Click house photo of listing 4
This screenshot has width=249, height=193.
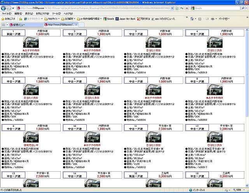(x=215, y=42)
